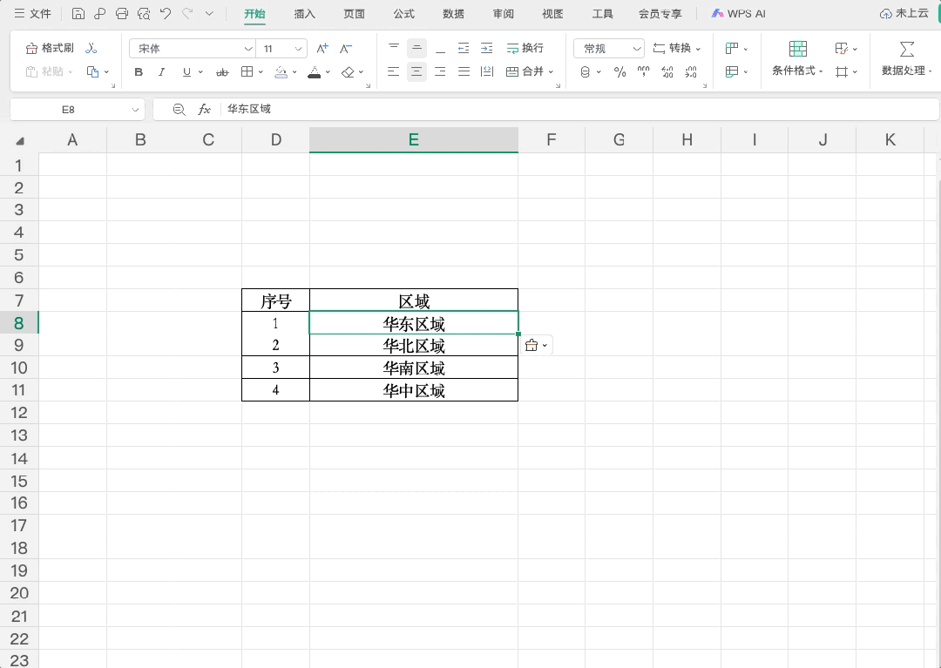Open the WPS AI button

pos(738,14)
